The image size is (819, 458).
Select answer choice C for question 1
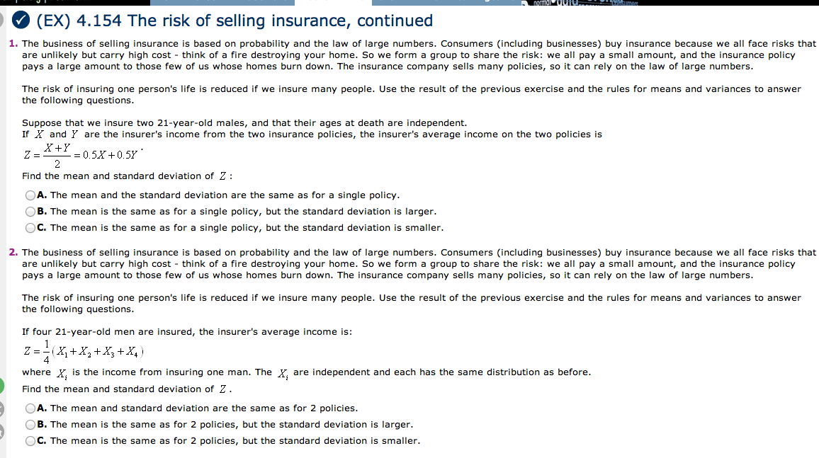point(30,227)
